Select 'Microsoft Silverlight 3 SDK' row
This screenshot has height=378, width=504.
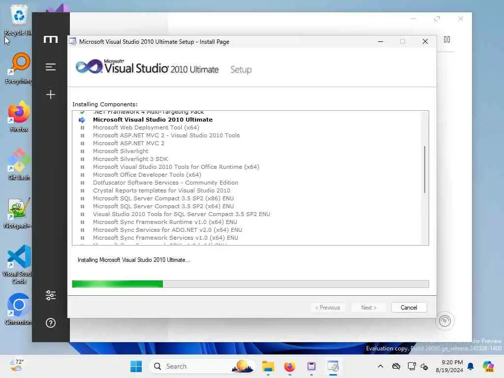[x=247, y=159]
